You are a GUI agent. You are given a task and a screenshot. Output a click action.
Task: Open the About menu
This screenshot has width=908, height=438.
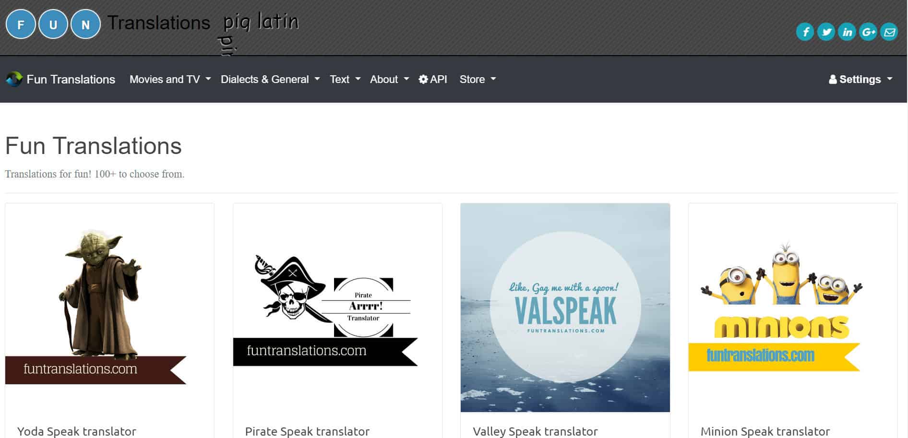[x=389, y=79]
